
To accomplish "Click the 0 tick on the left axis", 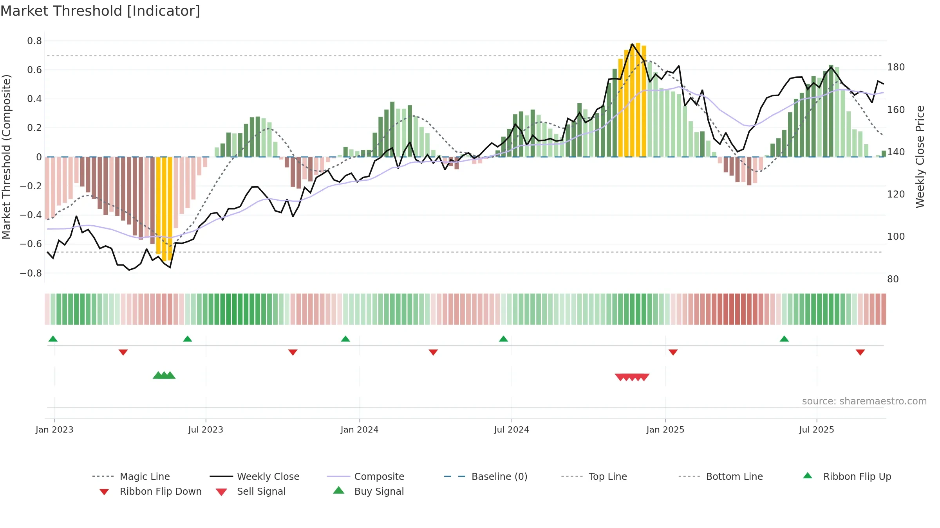I will tap(39, 157).
